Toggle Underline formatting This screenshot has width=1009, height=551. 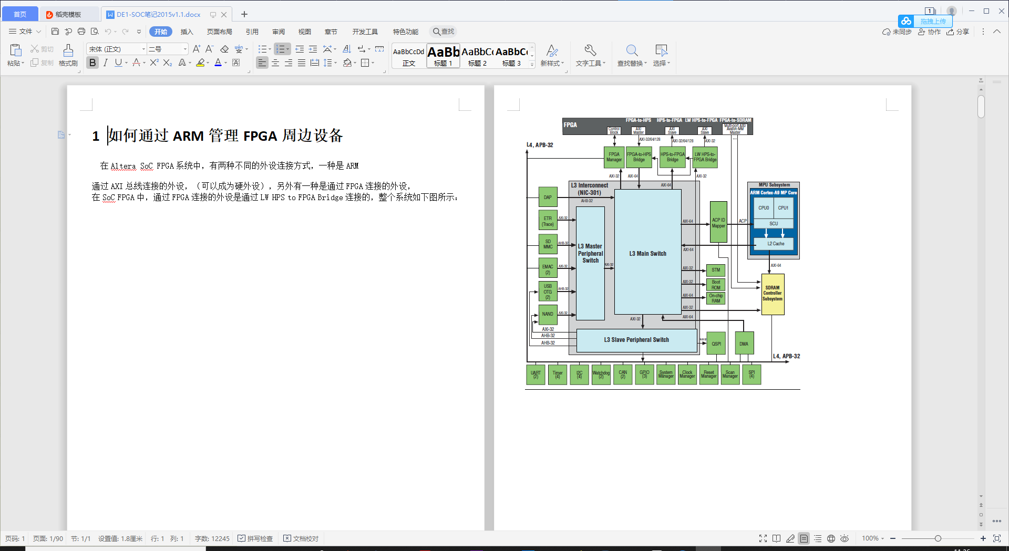tap(118, 63)
